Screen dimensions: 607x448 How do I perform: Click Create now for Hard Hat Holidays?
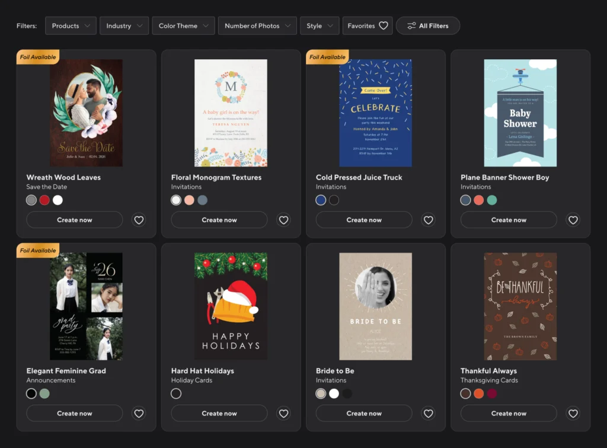coord(219,413)
